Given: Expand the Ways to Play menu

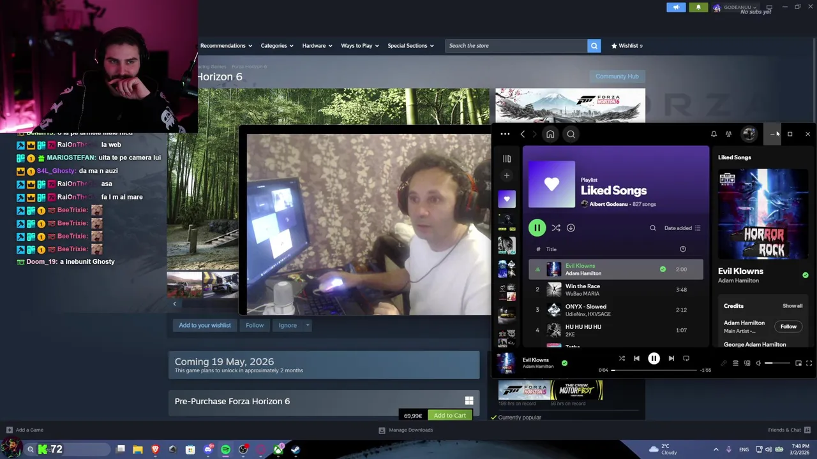Looking at the screenshot, I should pyautogui.click(x=360, y=46).
